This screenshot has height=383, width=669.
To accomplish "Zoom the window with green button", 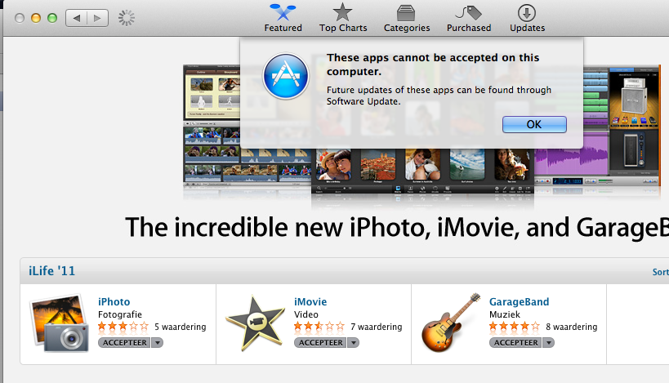I will (52, 18).
